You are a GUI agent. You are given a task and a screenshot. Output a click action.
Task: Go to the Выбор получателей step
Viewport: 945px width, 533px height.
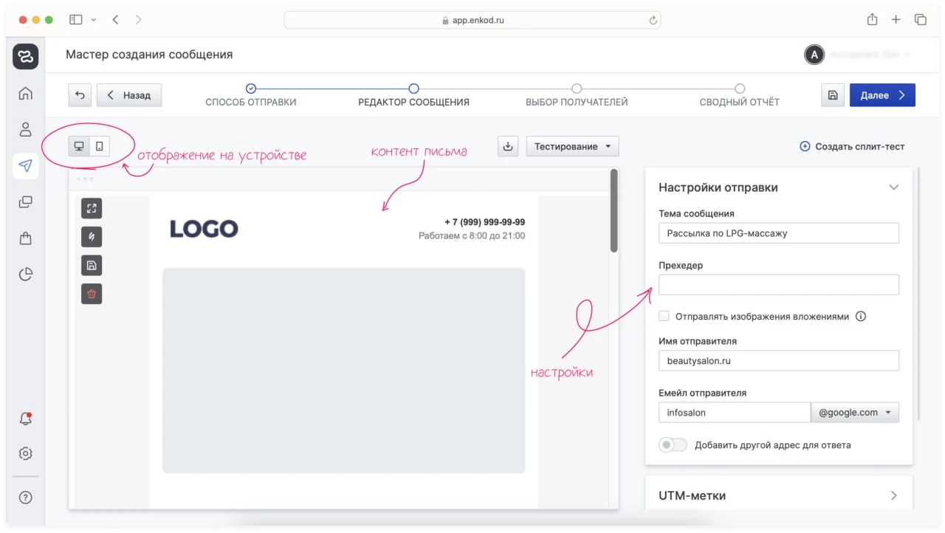(577, 89)
